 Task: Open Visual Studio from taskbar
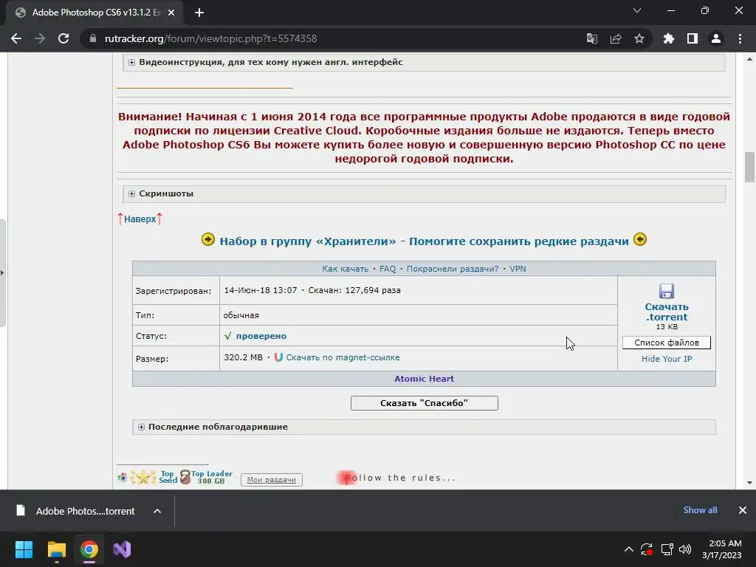(x=122, y=549)
